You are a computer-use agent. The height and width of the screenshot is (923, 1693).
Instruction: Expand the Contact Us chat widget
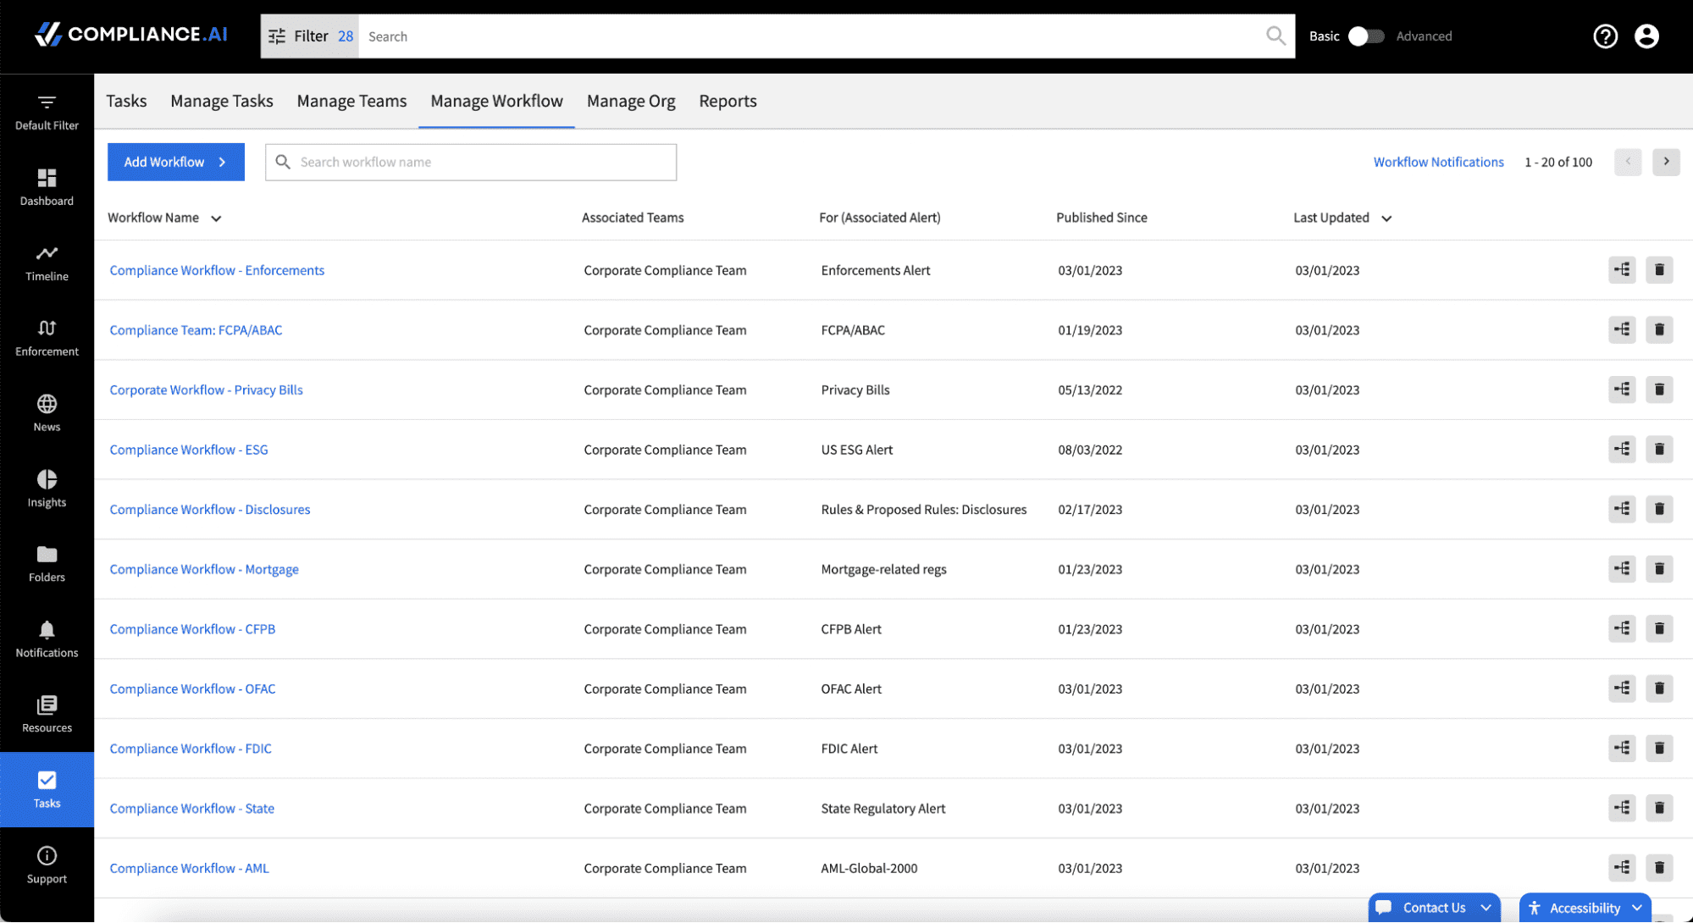tap(1434, 908)
